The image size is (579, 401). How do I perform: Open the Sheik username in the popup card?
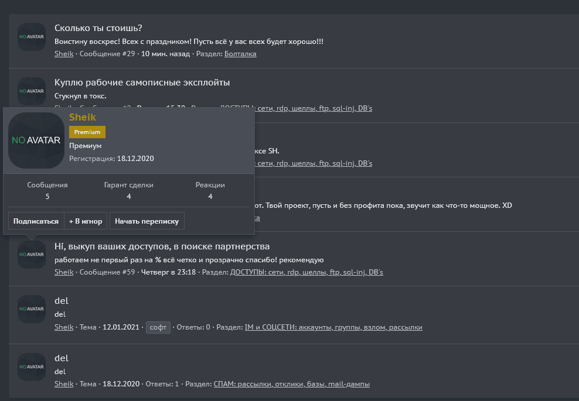[83, 118]
